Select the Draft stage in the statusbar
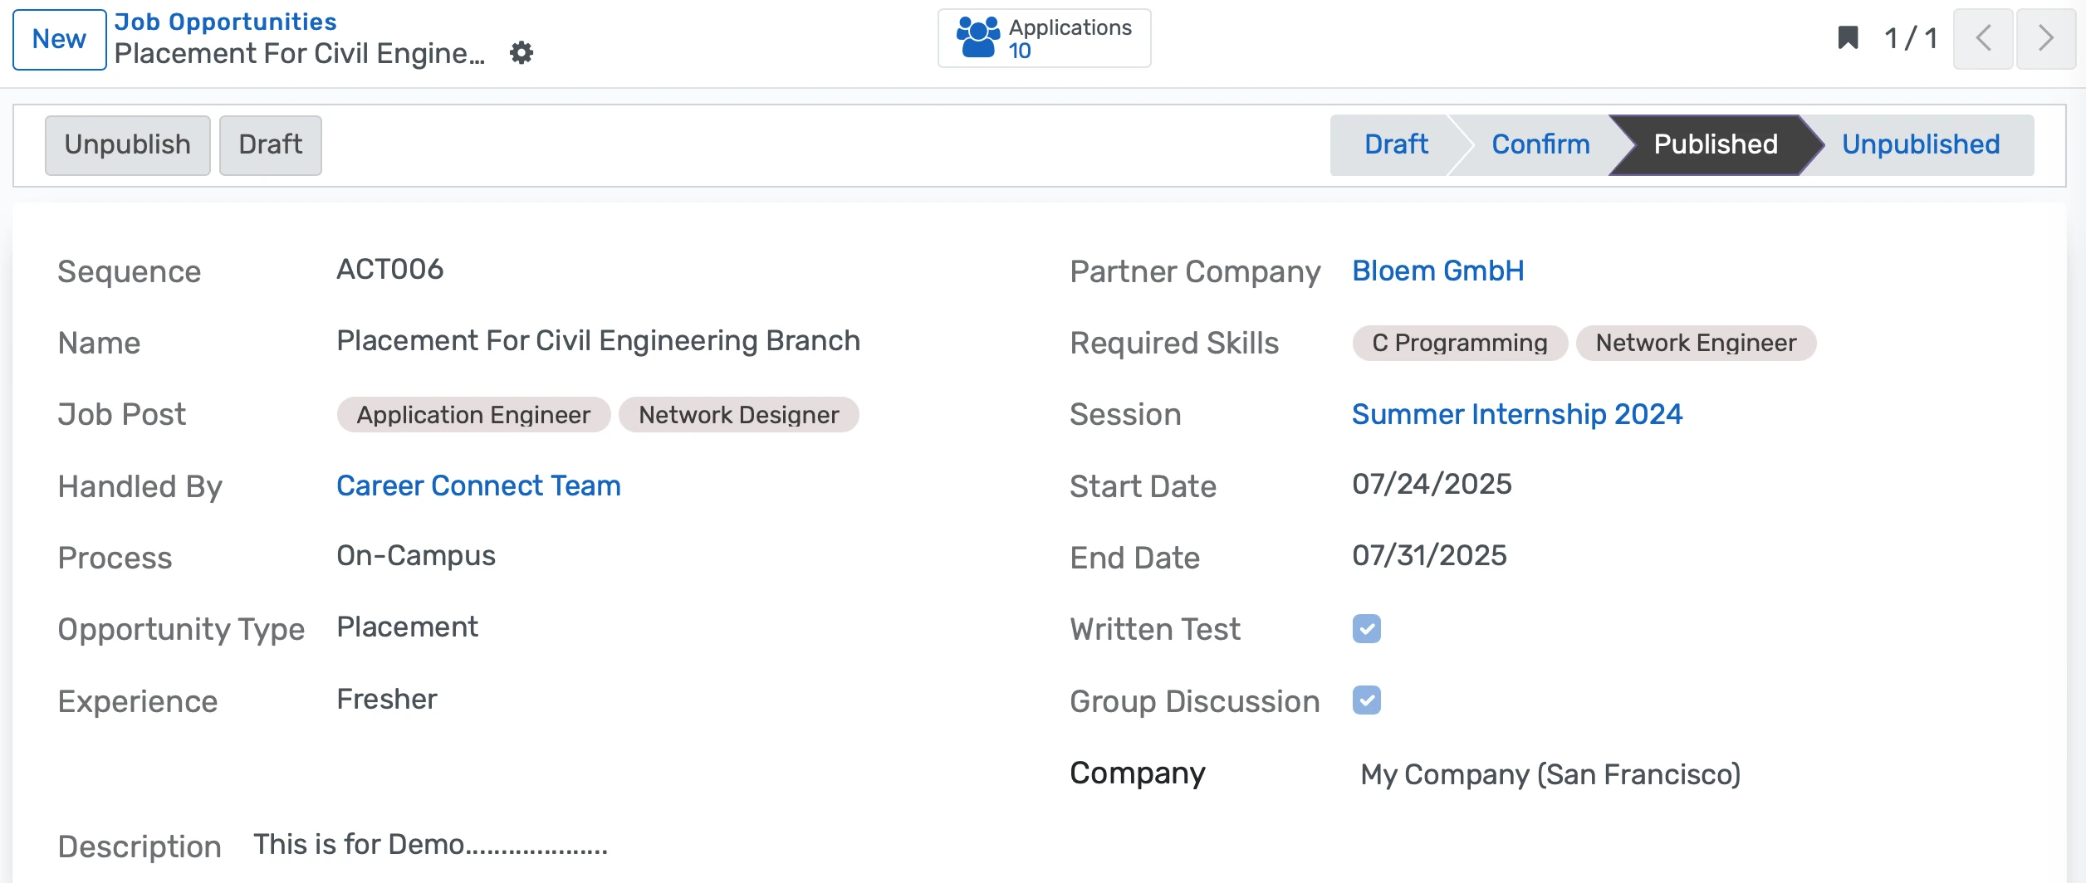Viewport: 2086px width, 883px height. (x=1395, y=144)
